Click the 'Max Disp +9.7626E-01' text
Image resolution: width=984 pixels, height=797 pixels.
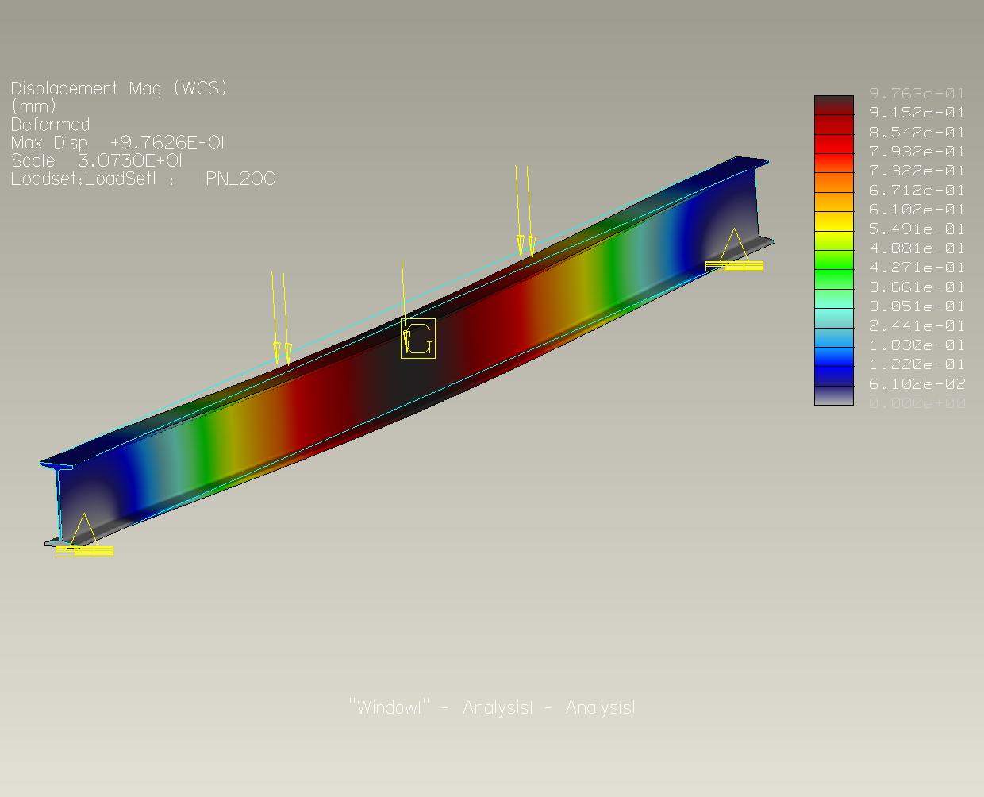(117, 143)
